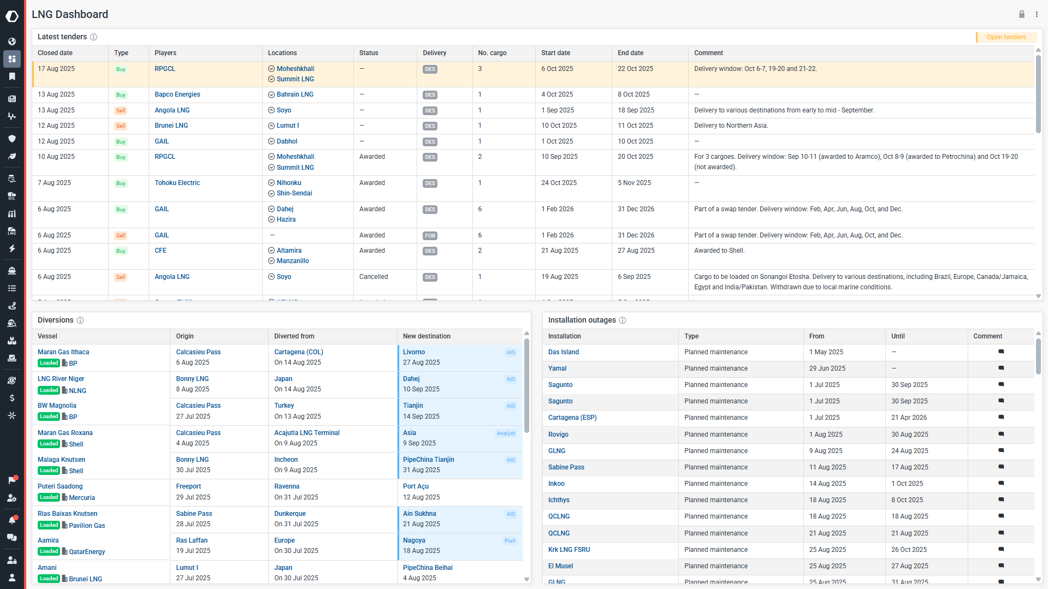This screenshot has height=589, width=1048.
Task: Sort outages by Installation column header
Action: [x=565, y=336]
